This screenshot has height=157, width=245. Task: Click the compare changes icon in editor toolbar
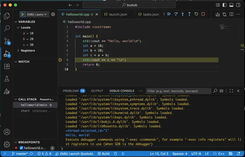[x=225, y=14]
